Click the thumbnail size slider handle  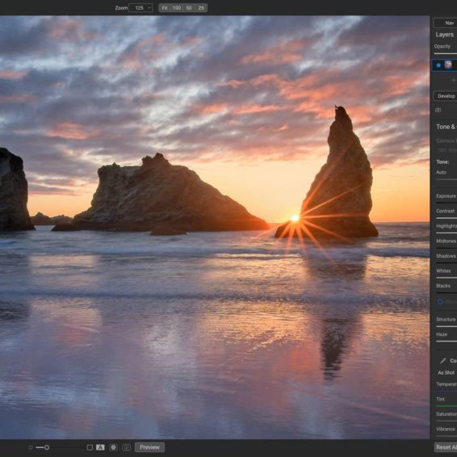click(x=47, y=447)
